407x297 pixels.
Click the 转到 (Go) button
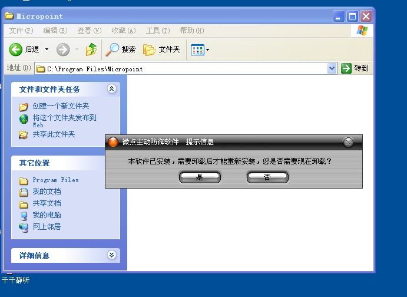point(355,68)
